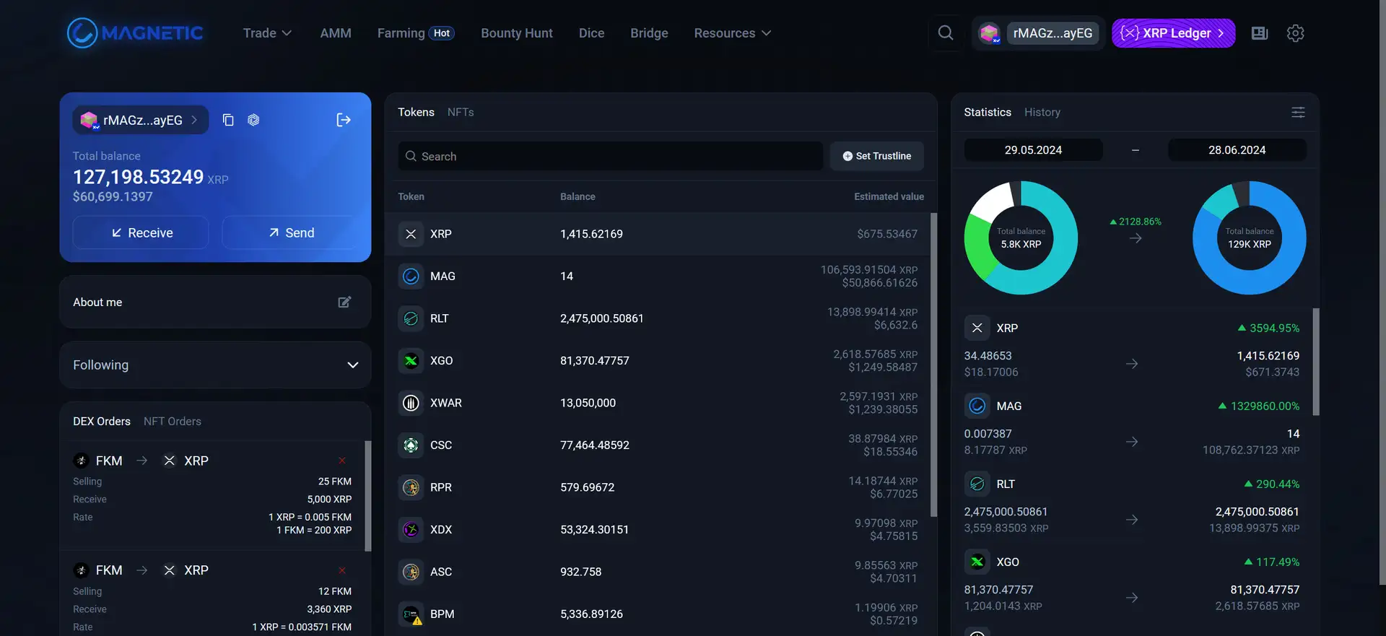
Task: Click the token Search input field
Action: coord(610,156)
